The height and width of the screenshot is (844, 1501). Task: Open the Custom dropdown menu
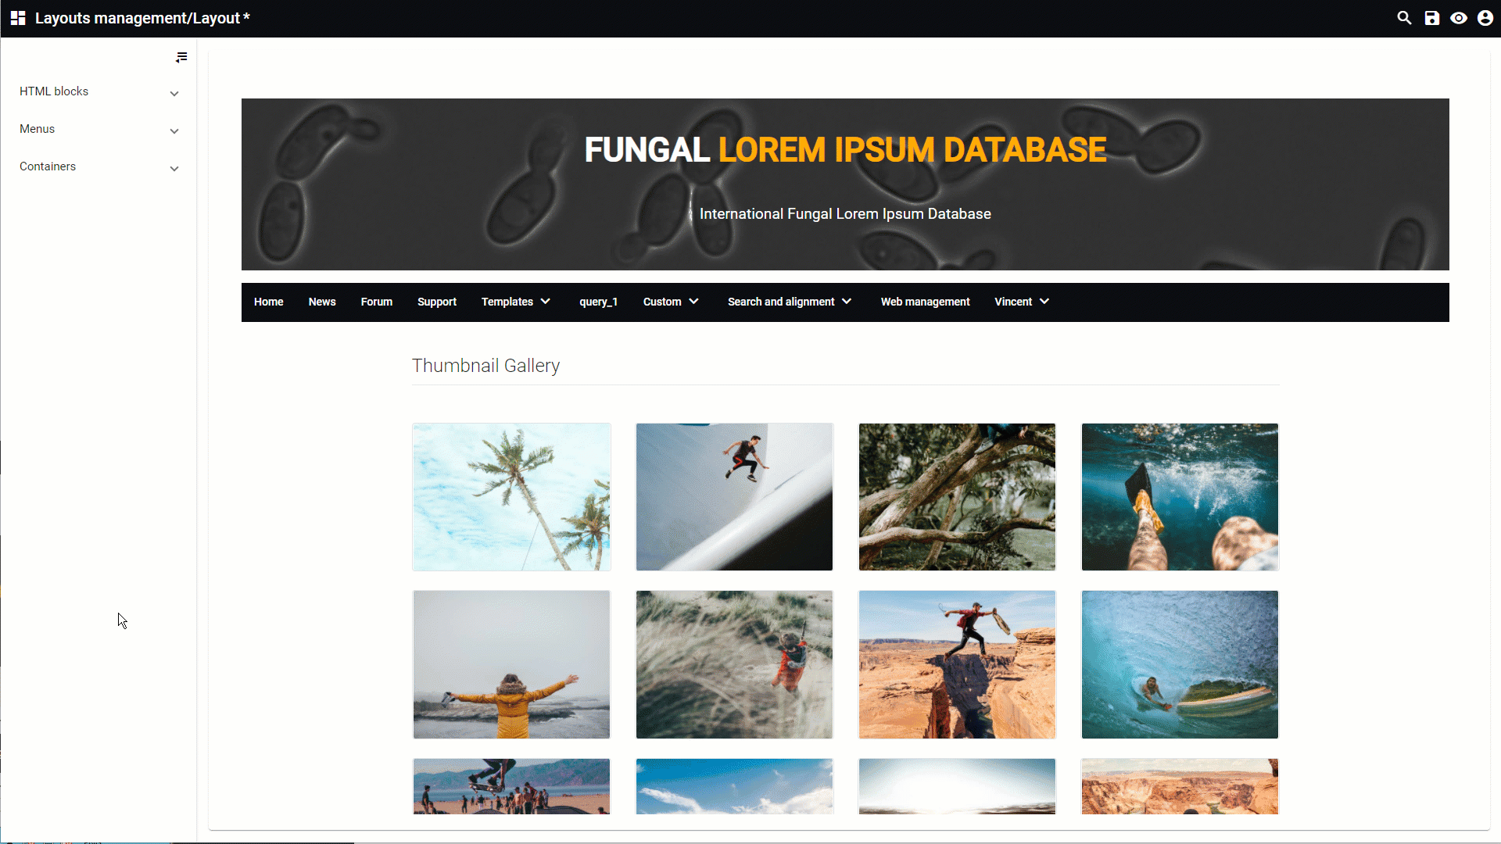tap(671, 302)
